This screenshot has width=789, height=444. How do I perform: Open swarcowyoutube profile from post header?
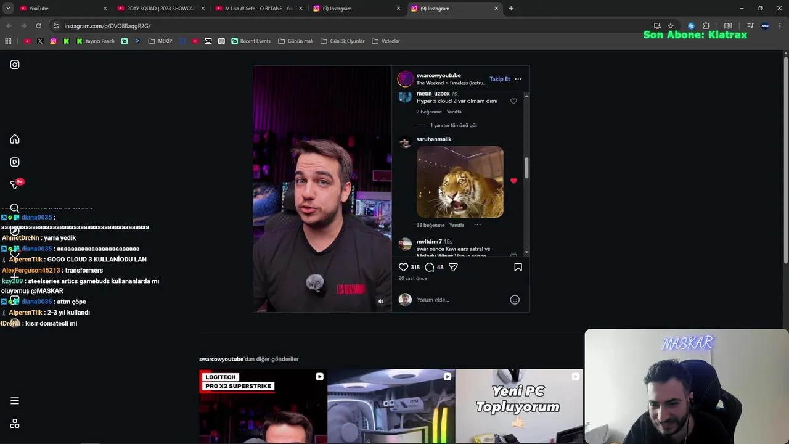point(438,75)
